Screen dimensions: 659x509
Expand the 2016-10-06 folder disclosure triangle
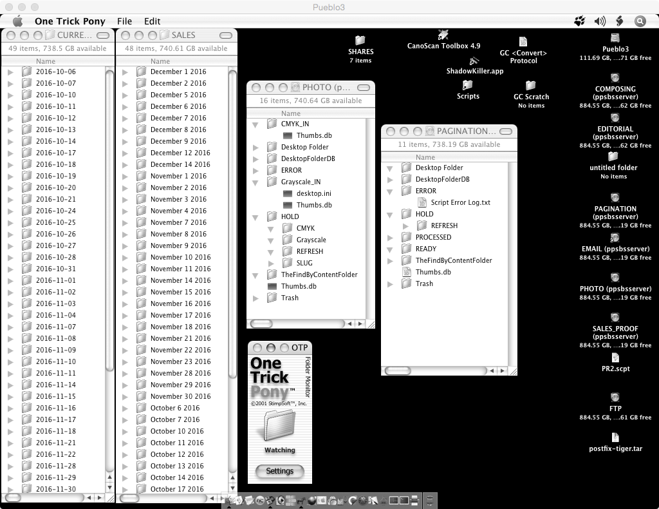[10, 72]
